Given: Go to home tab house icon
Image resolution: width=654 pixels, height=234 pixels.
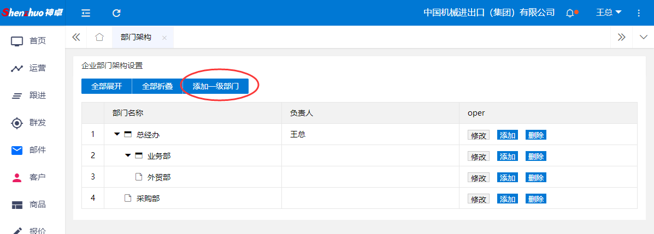Looking at the screenshot, I should (99, 37).
